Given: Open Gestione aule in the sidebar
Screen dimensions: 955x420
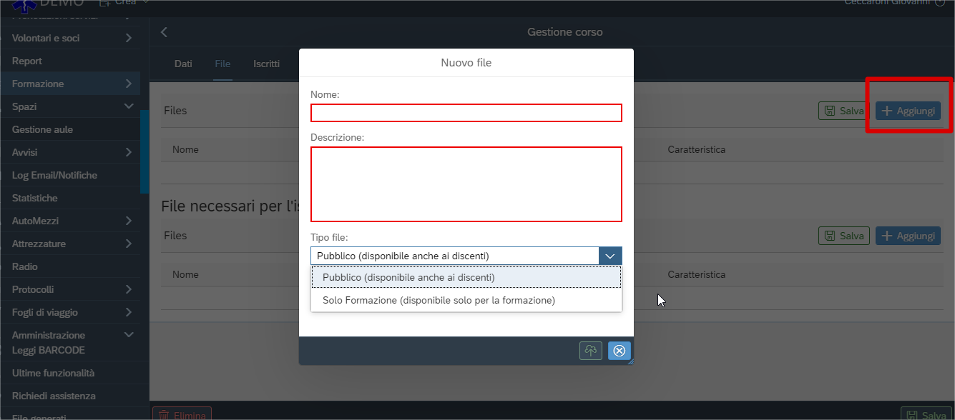Looking at the screenshot, I should (42, 129).
